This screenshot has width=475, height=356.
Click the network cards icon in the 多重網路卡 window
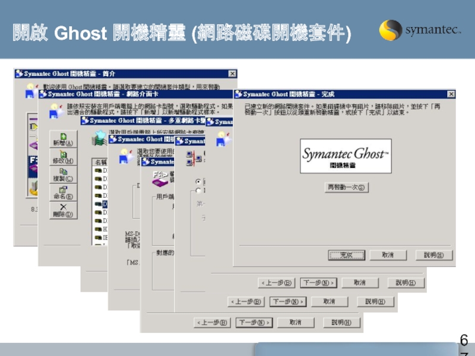[x=99, y=138]
